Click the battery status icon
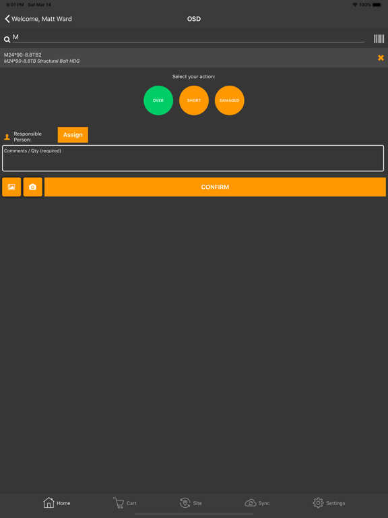388x518 pixels. [377, 5]
